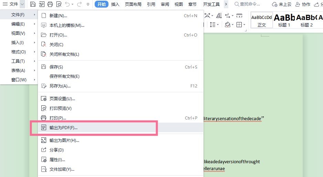Open the quick access toolbar customize dropdown
Viewport: 323px width, 177px height.
[88, 4]
